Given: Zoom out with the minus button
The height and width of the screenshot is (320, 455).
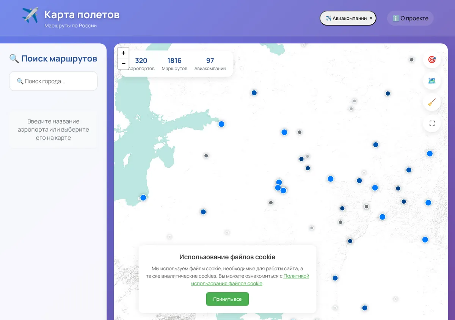Looking at the screenshot, I should coord(124,64).
